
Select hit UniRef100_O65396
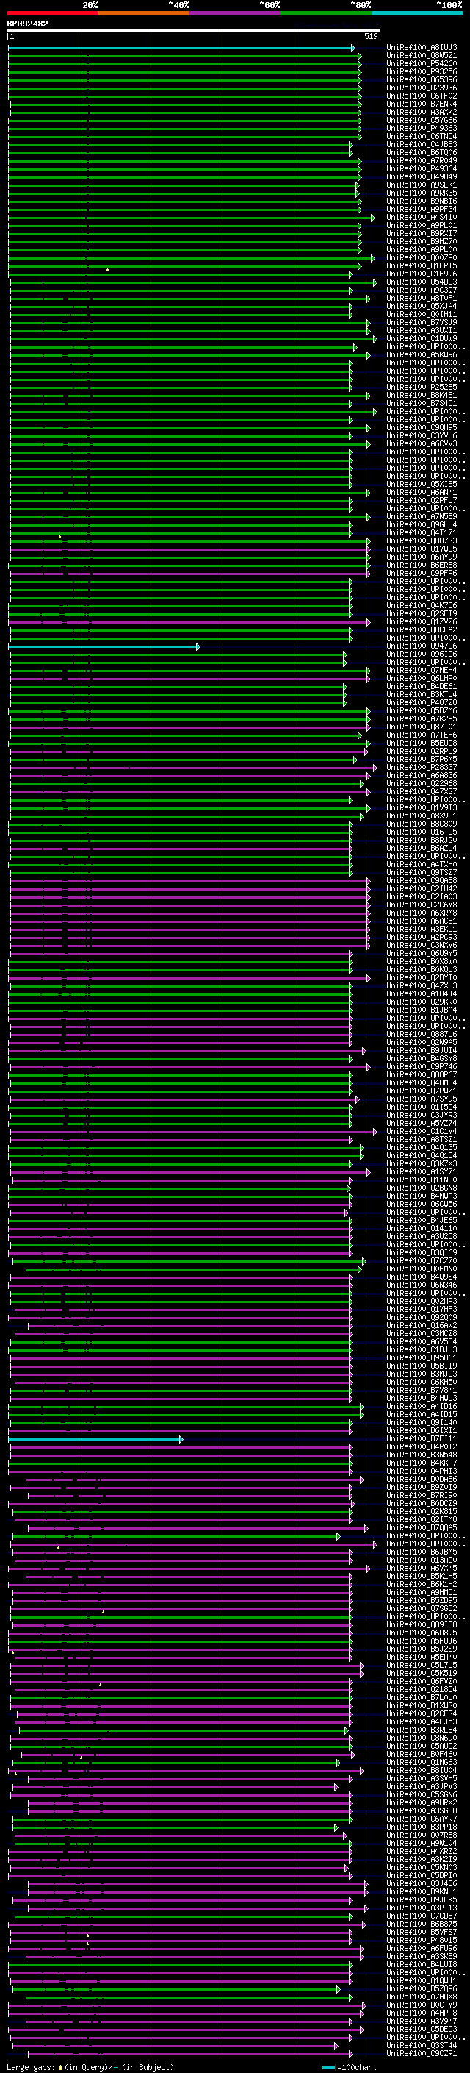(422, 79)
